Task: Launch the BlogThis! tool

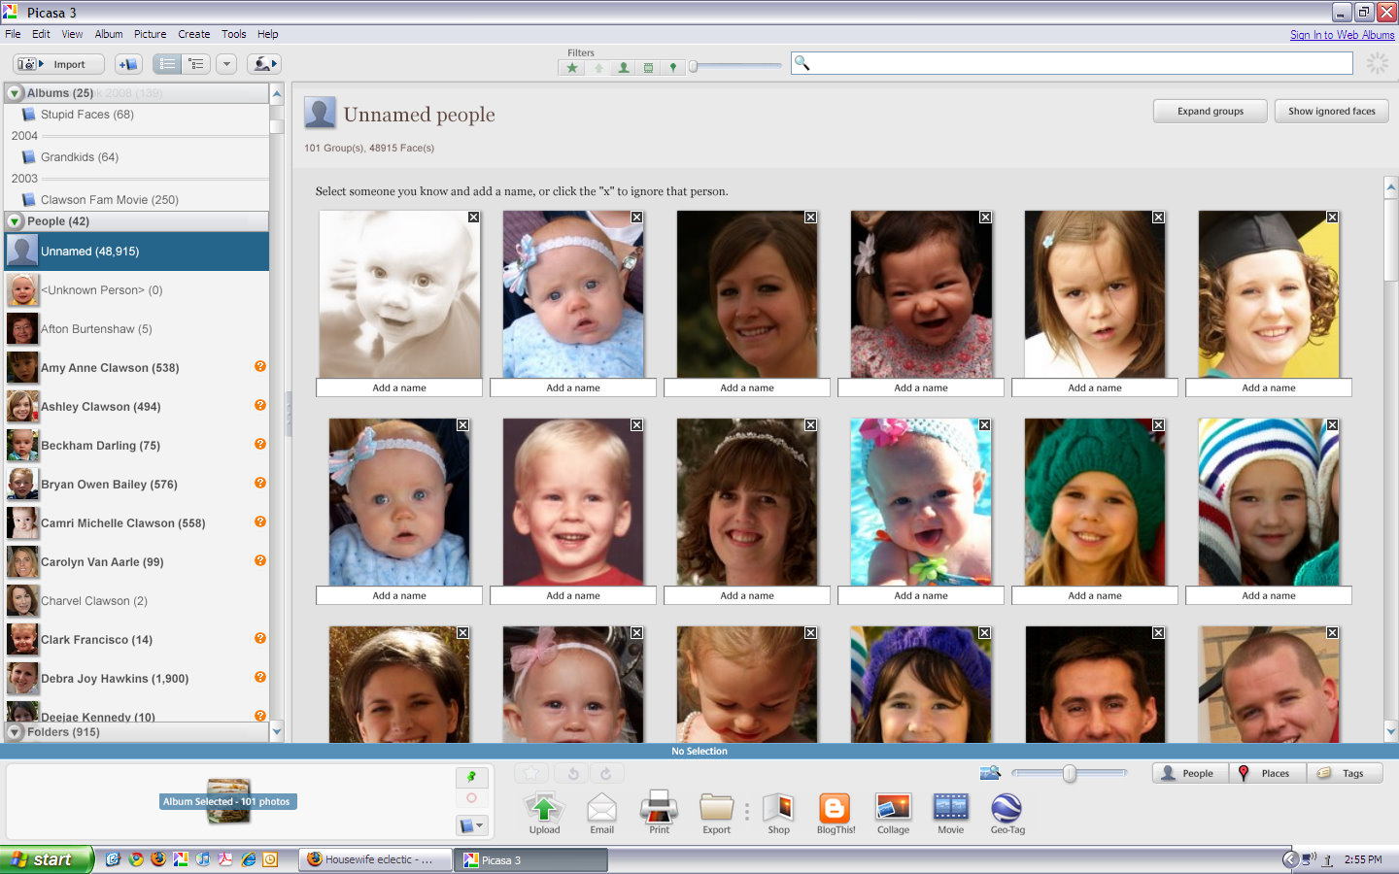Action: click(836, 814)
